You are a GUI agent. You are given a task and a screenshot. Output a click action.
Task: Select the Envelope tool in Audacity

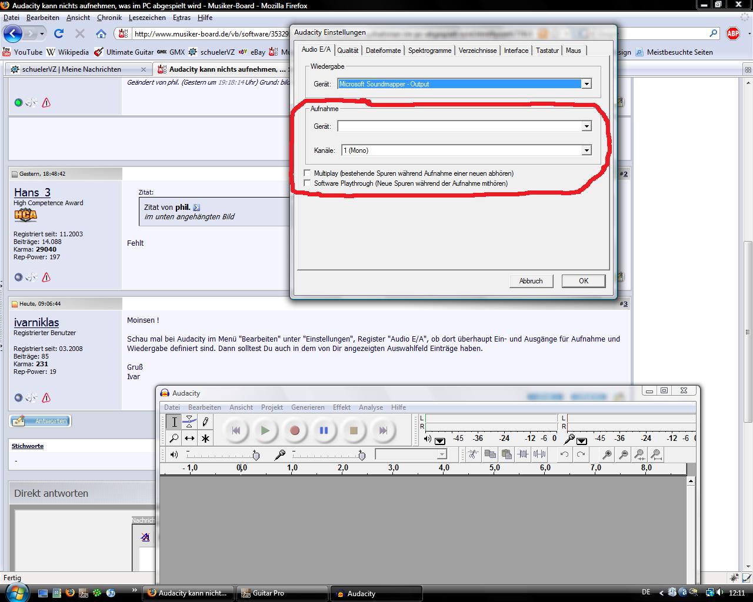click(x=189, y=422)
